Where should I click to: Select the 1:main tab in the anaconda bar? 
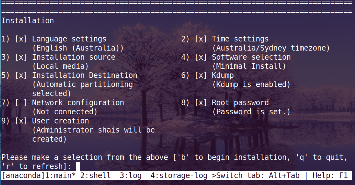click(x=60, y=176)
